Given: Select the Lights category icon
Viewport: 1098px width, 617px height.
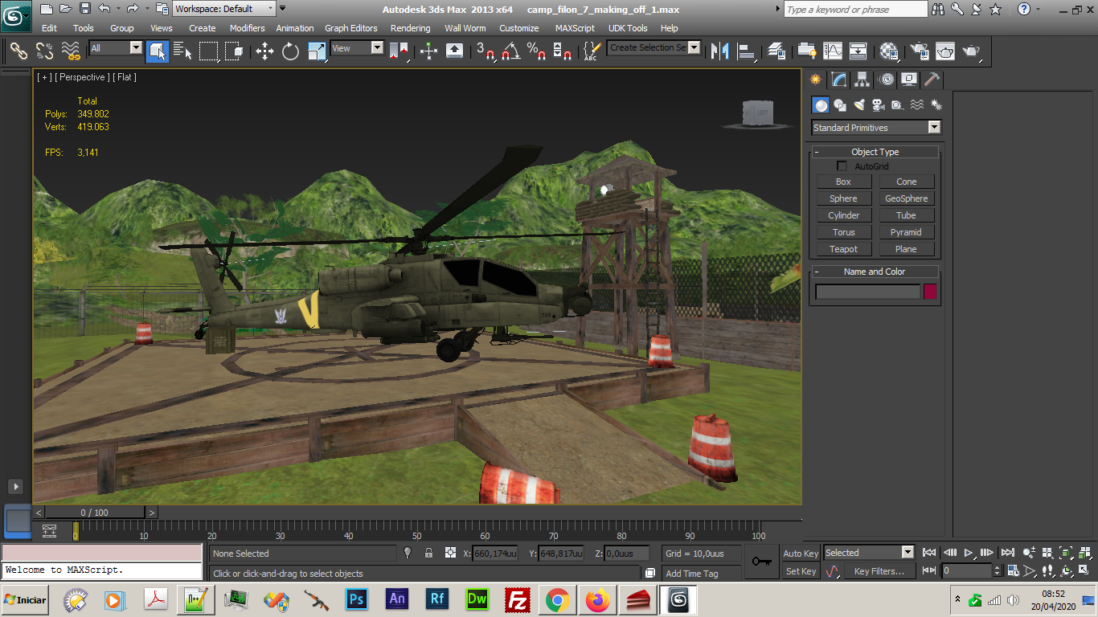Looking at the screenshot, I should (x=859, y=105).
